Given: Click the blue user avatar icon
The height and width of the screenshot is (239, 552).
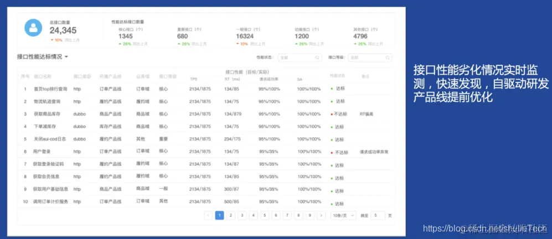Looking at the screenshot, I should pyautogui.click(x=33, y=28).
